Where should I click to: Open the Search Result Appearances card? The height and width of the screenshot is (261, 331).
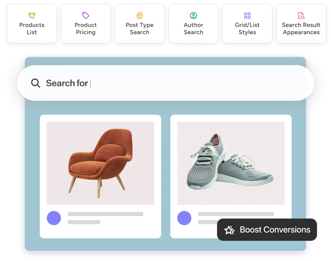point(301,23)
